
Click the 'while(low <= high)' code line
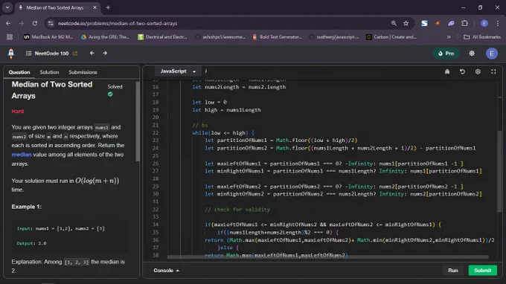(x=223, y=133)
